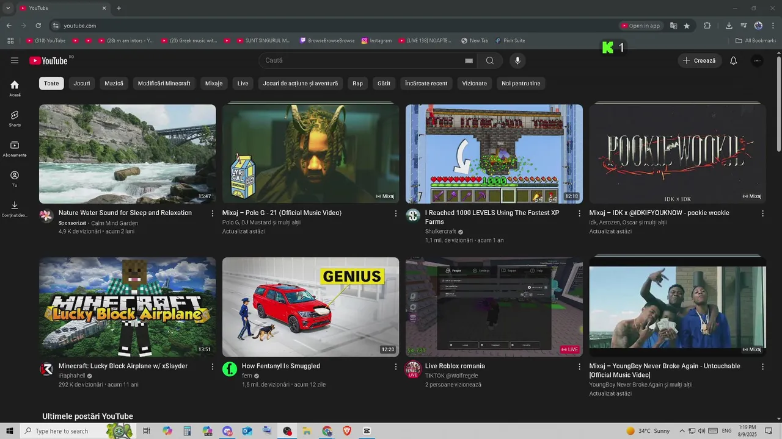This screenshot has height=439, width=782.
Task: Open the fern channel avatar
Action: tap(230, 369)
